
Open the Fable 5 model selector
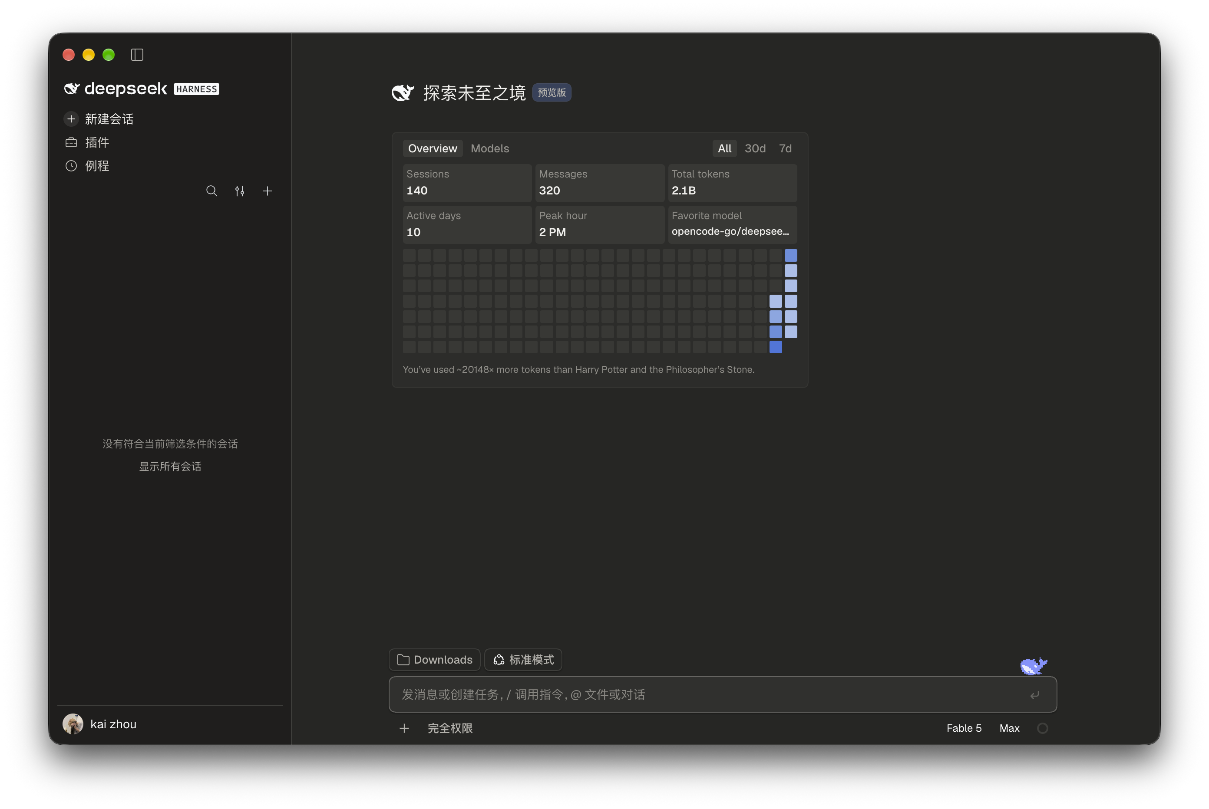coord(964,728)
